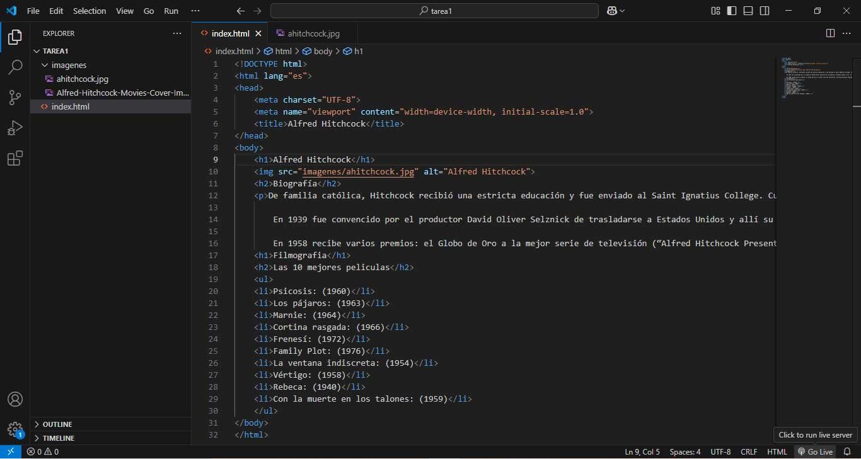861x459 pixels.
Task: Toggle the bottom Panel visibility
Action: [748, 11]
